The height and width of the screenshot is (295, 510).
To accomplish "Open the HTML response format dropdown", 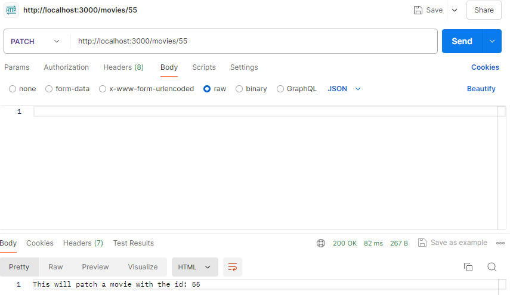I will [x=194, y=267].
